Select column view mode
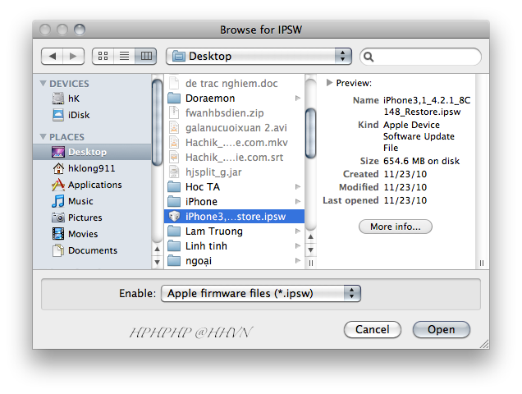Image resolution: width=522 pixels, height=394 pixels. click(x=146, y=56)
